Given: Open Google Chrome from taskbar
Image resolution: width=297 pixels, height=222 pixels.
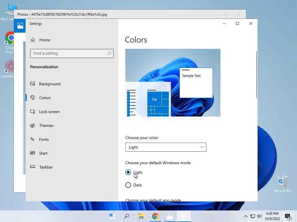Looking at the screenshot, I should (155, 216).
